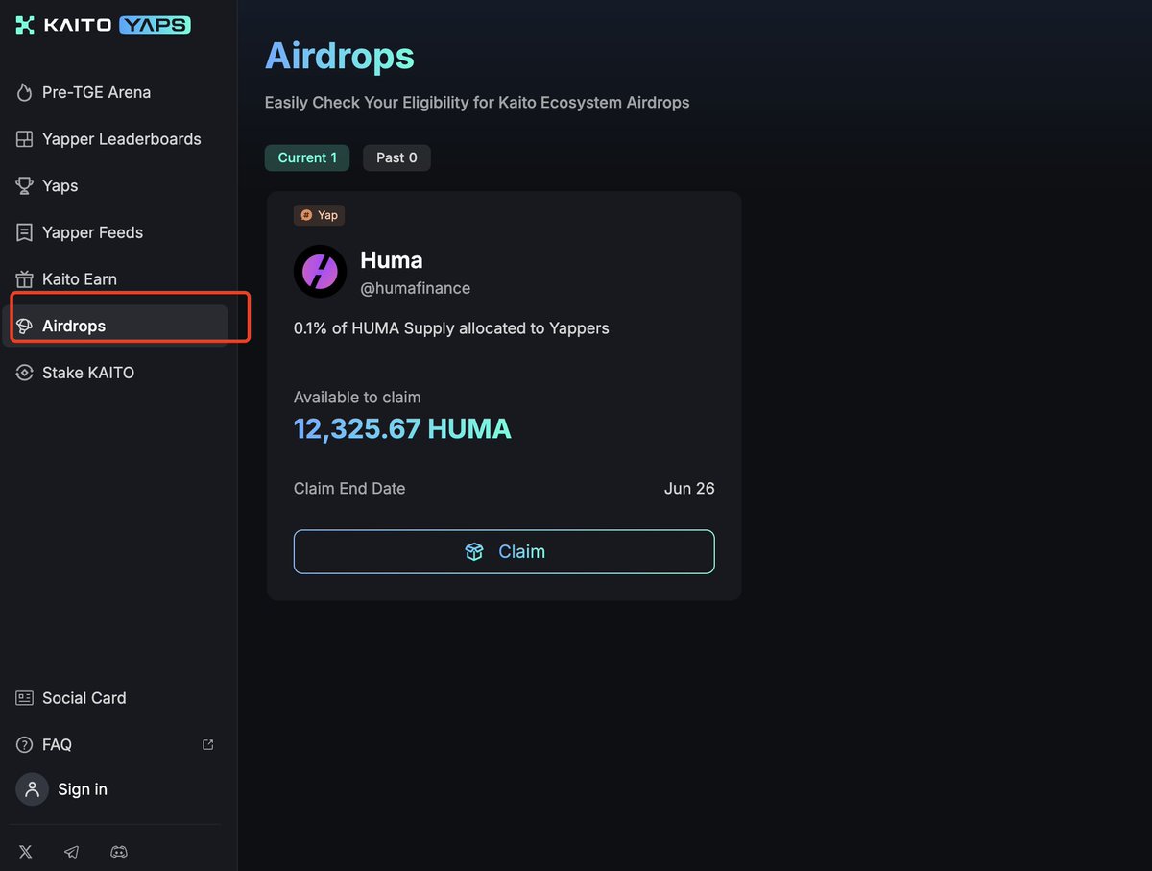This screenshot has width=1152, height=871.
Task: Open the FAQ link
Action: (58, 744)
